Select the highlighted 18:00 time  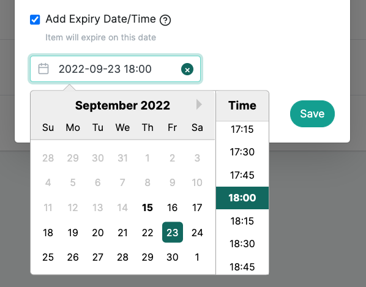[x=242, y=198]
